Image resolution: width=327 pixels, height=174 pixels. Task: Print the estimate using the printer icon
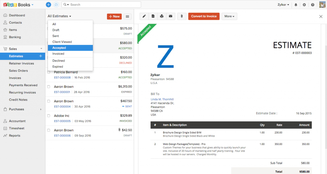click(162, 16)
